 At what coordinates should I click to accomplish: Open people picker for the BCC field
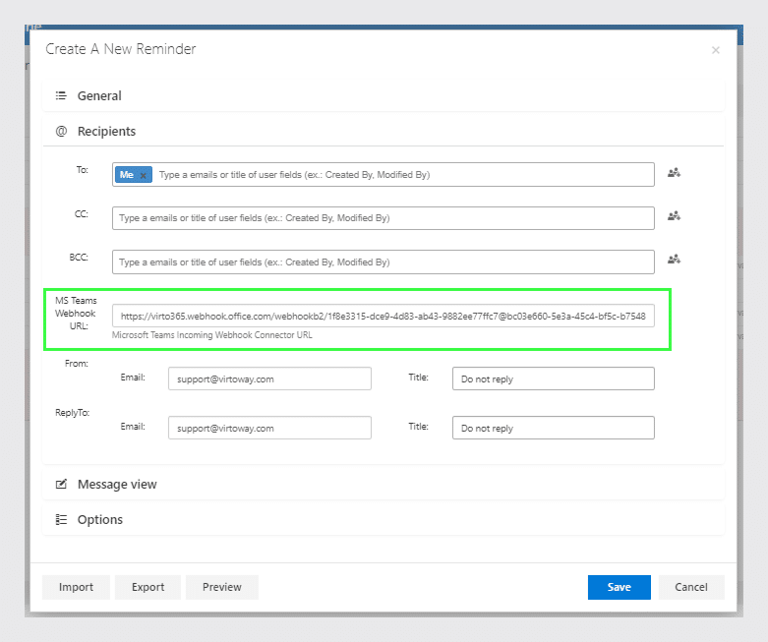point(674,259)
